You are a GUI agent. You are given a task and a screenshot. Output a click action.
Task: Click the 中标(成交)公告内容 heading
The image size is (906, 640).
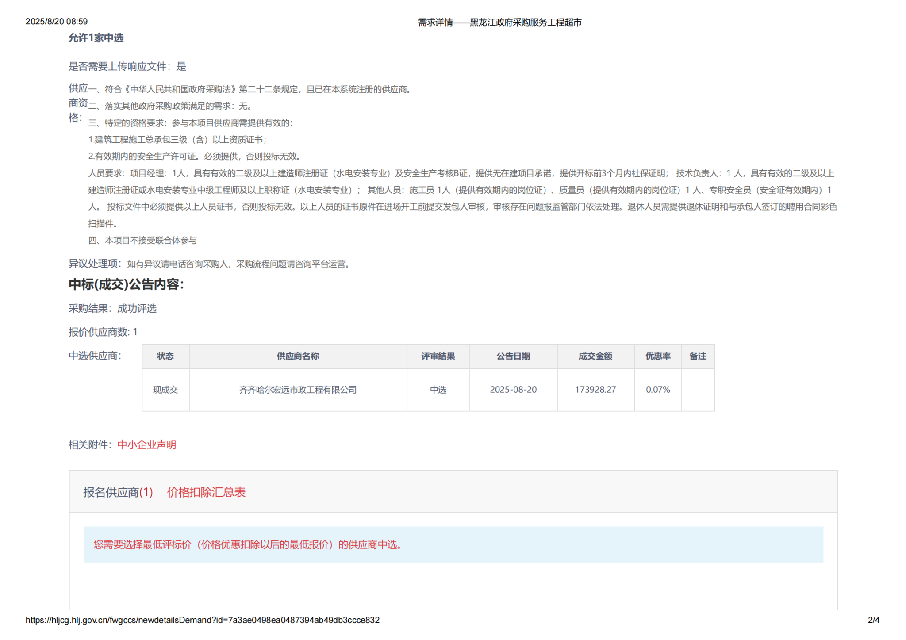[x=126, y=284]
